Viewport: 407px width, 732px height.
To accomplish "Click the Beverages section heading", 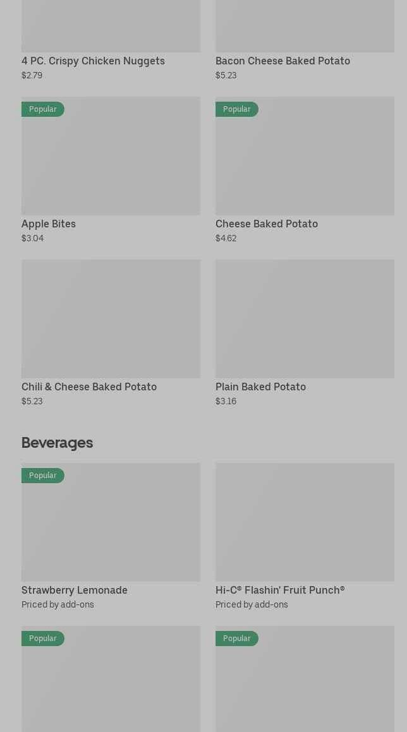I will point(57,443).
